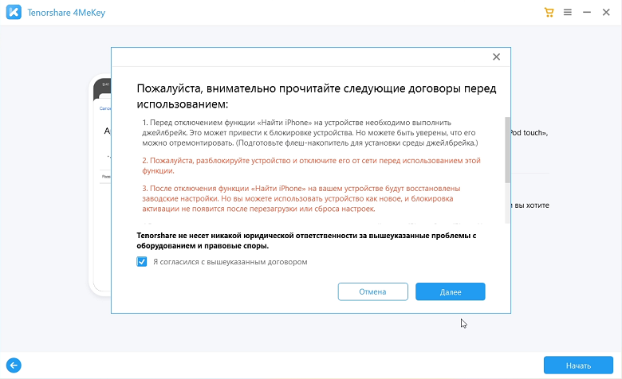622x379 pixels.
Task: Click the Далее button
Action: [x=451, y=292]
